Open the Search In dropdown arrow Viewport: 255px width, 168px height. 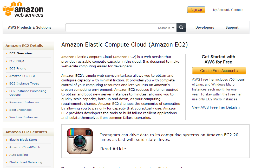[x=173, y=28]
